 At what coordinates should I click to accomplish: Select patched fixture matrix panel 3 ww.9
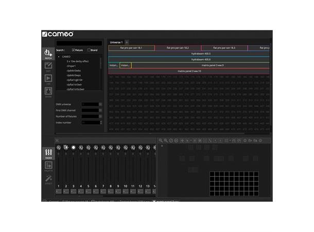click(201, 65)
